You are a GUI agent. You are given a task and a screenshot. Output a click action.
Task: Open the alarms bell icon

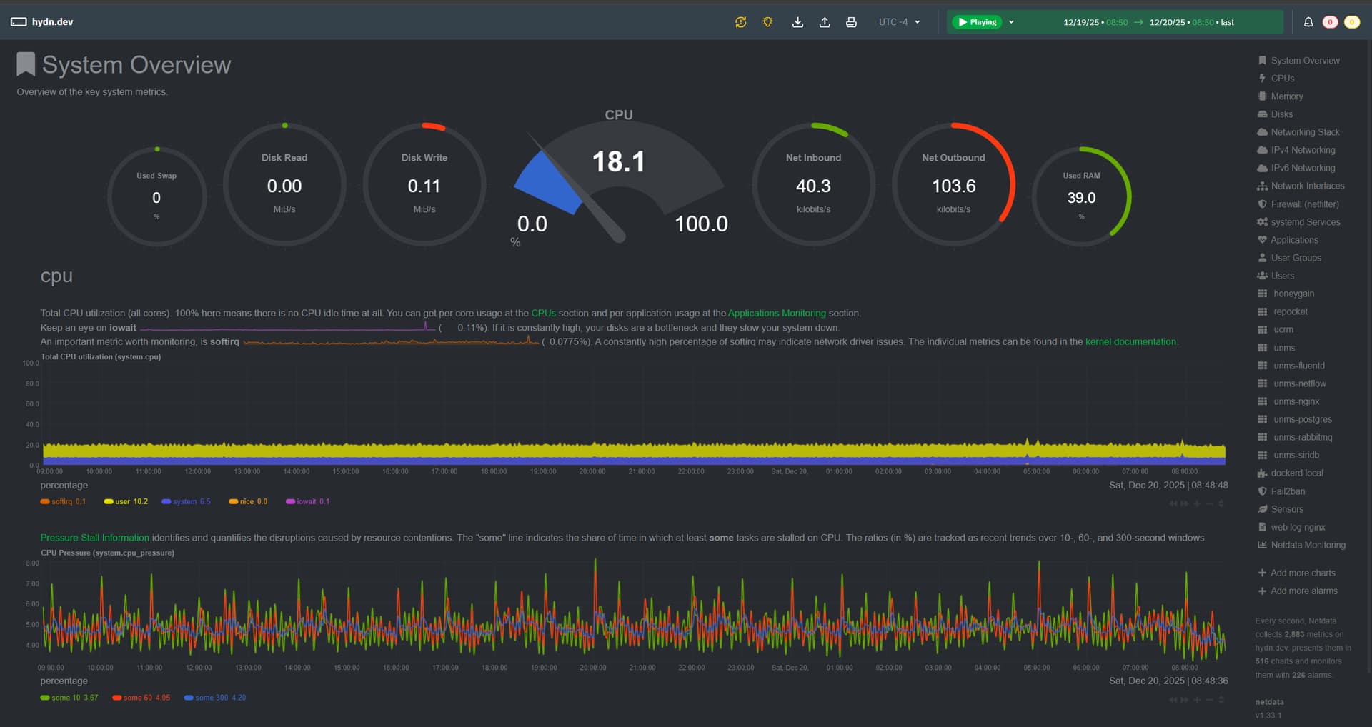pyautogui.click(x=1308, y=22)
